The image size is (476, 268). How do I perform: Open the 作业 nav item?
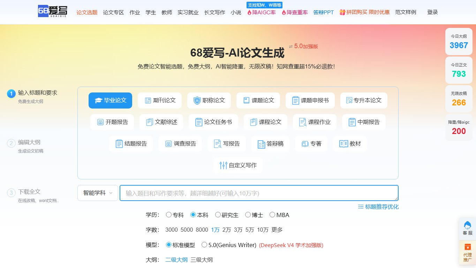pyautogui.click(x=135, y=12)
